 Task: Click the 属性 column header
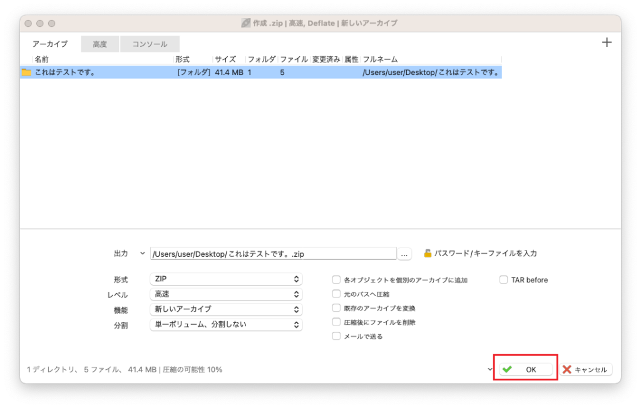click(x=351, y=59)
